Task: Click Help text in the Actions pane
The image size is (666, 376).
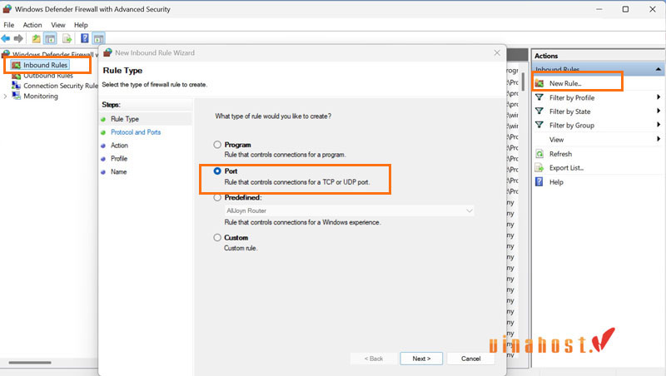Action: tap(556, 182)
